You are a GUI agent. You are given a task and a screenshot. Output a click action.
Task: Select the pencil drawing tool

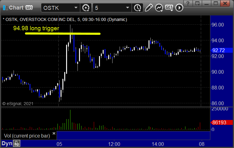pyautogui.click(x=149, y=8)
